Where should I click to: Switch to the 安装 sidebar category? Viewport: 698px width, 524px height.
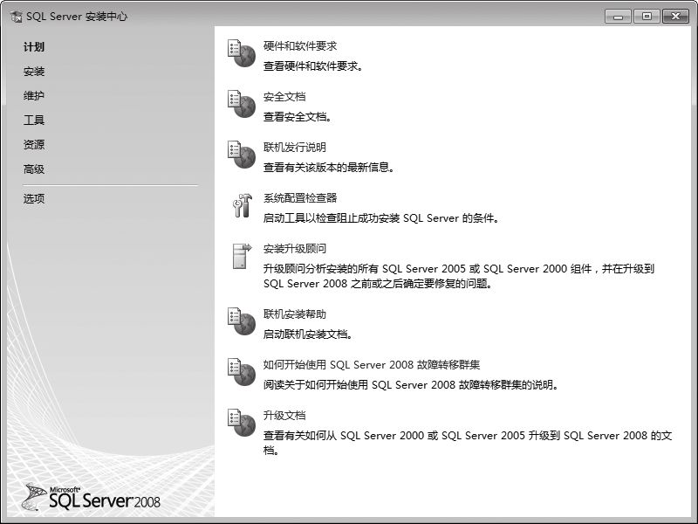[34, 72]
